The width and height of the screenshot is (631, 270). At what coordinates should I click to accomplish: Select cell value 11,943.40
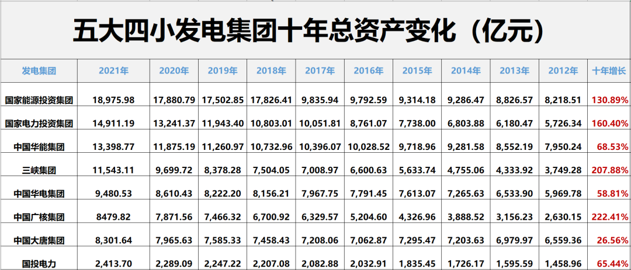pos(223,124)
